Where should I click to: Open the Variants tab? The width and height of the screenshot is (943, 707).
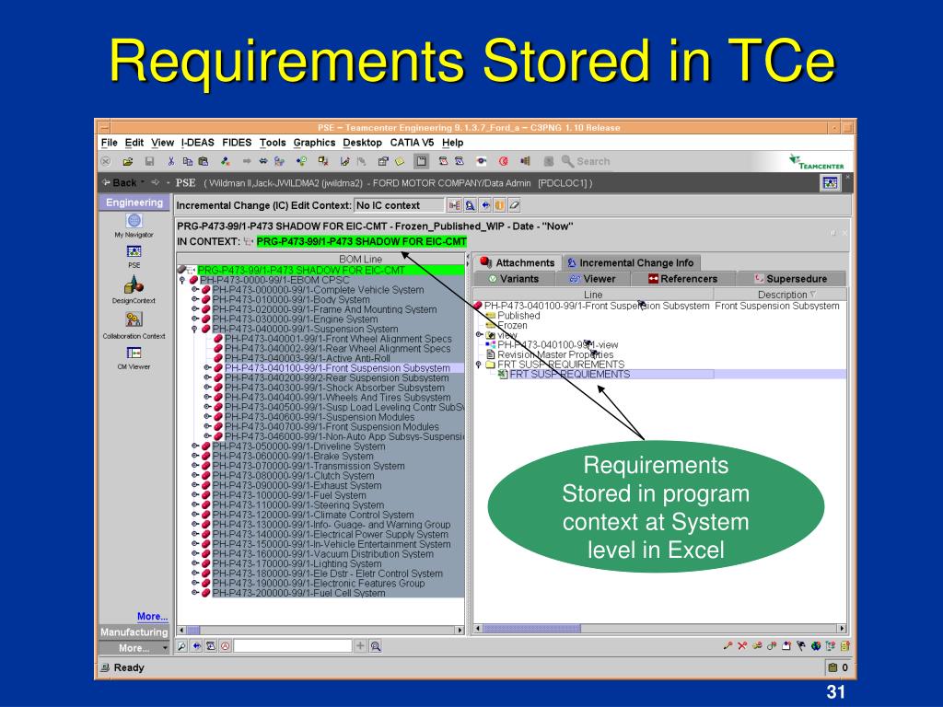point(513,279)
